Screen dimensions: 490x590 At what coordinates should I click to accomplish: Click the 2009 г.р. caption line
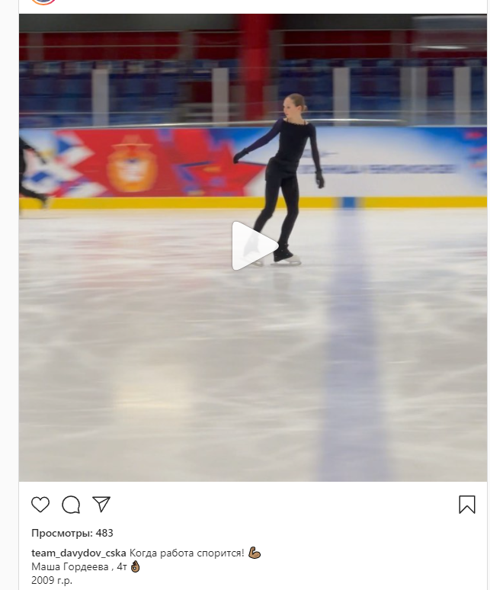click(x=52, y=580)
